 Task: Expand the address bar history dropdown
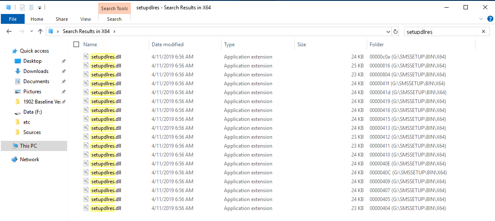point(388,31)
